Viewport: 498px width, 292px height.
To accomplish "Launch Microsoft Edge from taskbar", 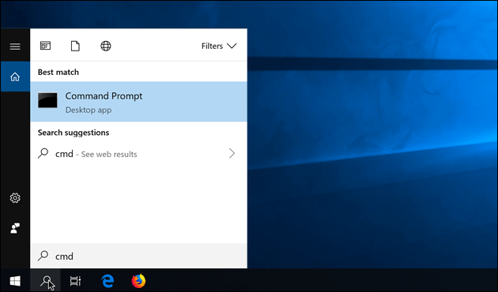I will [x=108, y=281].
